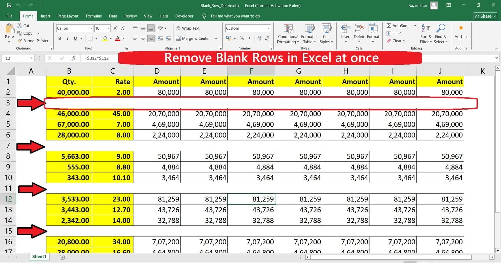Click the AutoSum sigma icon
The image size is (501, 263).
(389, 26)
